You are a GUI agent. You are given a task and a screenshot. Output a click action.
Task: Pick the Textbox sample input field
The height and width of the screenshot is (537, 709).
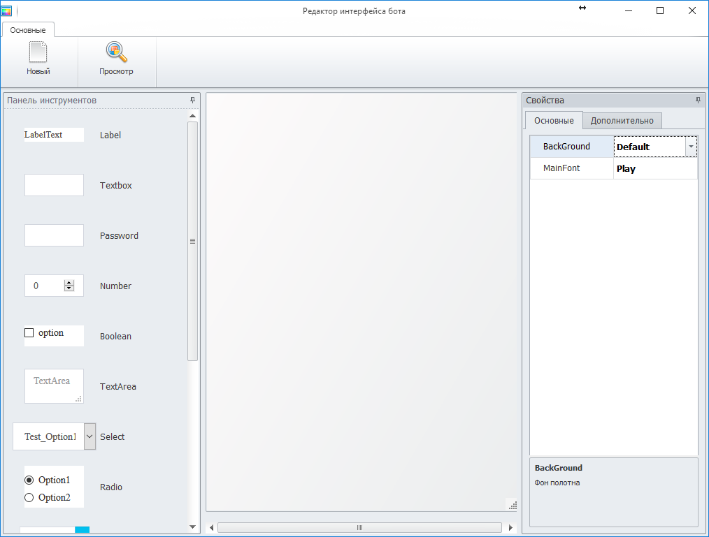click(x=54, y=185)
